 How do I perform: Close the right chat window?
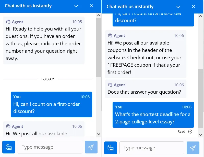(x=193, y=7)
